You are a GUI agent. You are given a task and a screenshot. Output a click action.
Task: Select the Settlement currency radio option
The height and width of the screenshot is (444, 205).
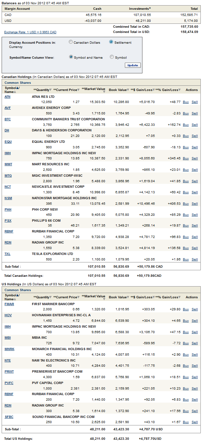[111, 42]
